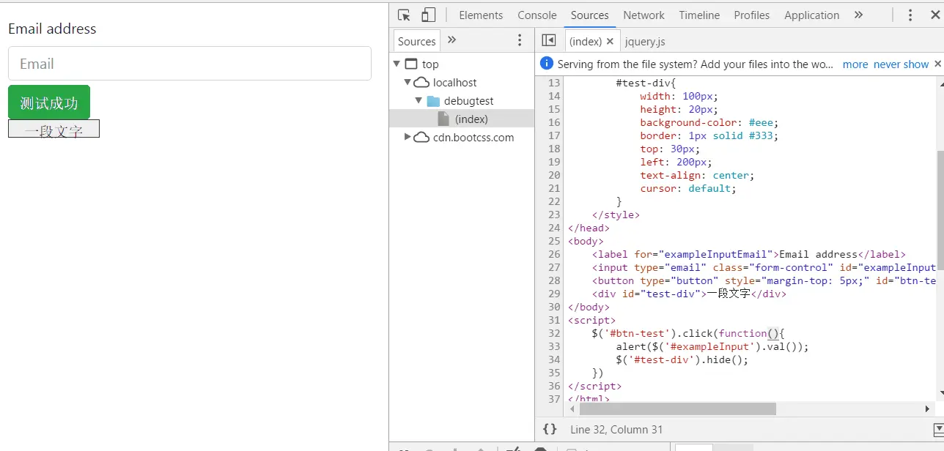Click the green 测试成功 button
Image resolution: width=944 pixels, height=451 pixels.
tap(49, 102)
